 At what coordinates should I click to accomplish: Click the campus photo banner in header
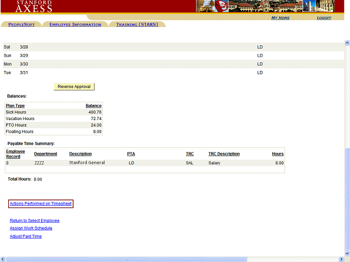point(272,6)
